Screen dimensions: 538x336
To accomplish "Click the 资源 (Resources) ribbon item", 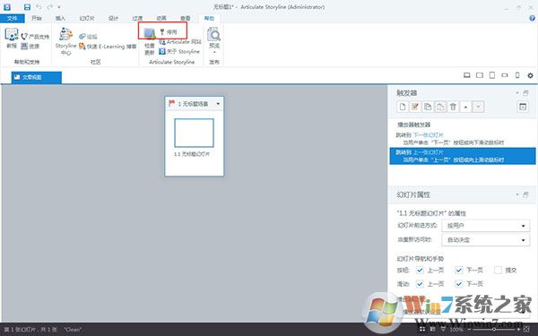I will (x=30, y=46).
